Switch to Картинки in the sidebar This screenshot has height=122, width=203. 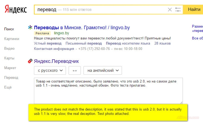click(x=12, y=39)
